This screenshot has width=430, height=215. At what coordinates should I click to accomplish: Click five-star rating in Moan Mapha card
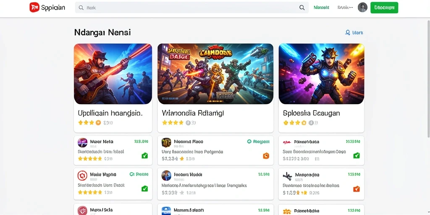coord(90,192)
